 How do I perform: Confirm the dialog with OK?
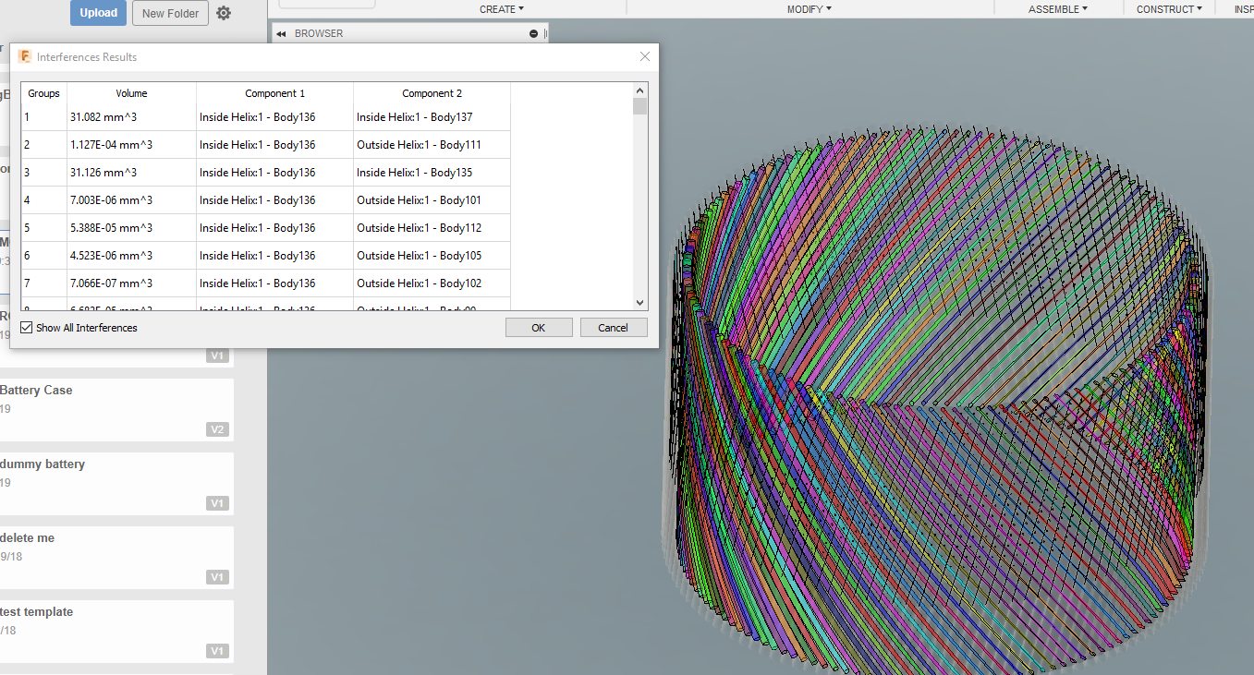point(539,328)
